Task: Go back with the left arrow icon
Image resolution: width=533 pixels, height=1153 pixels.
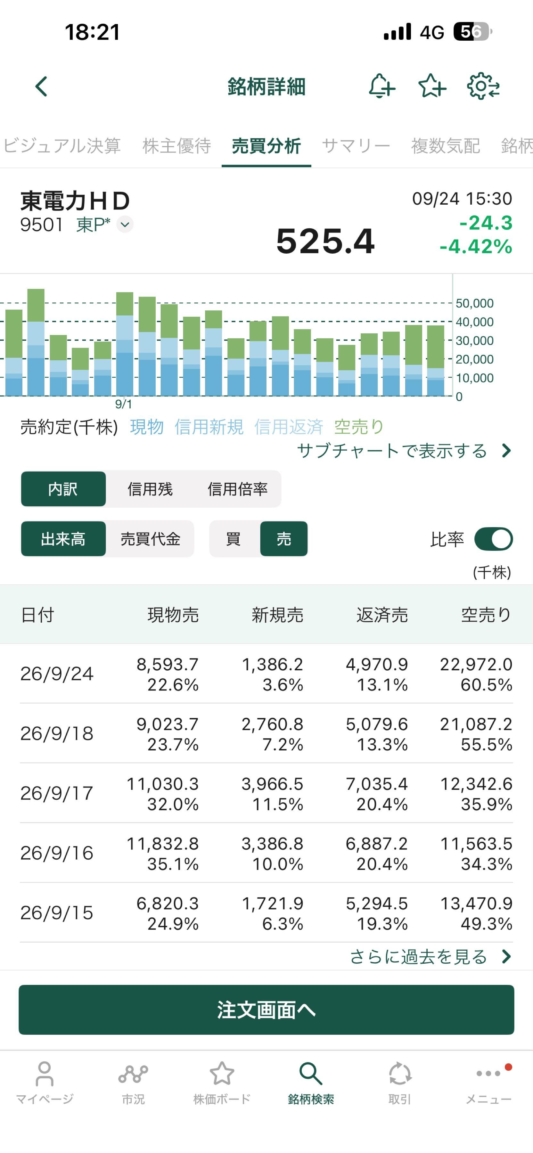Action: (x=42, y=86)
